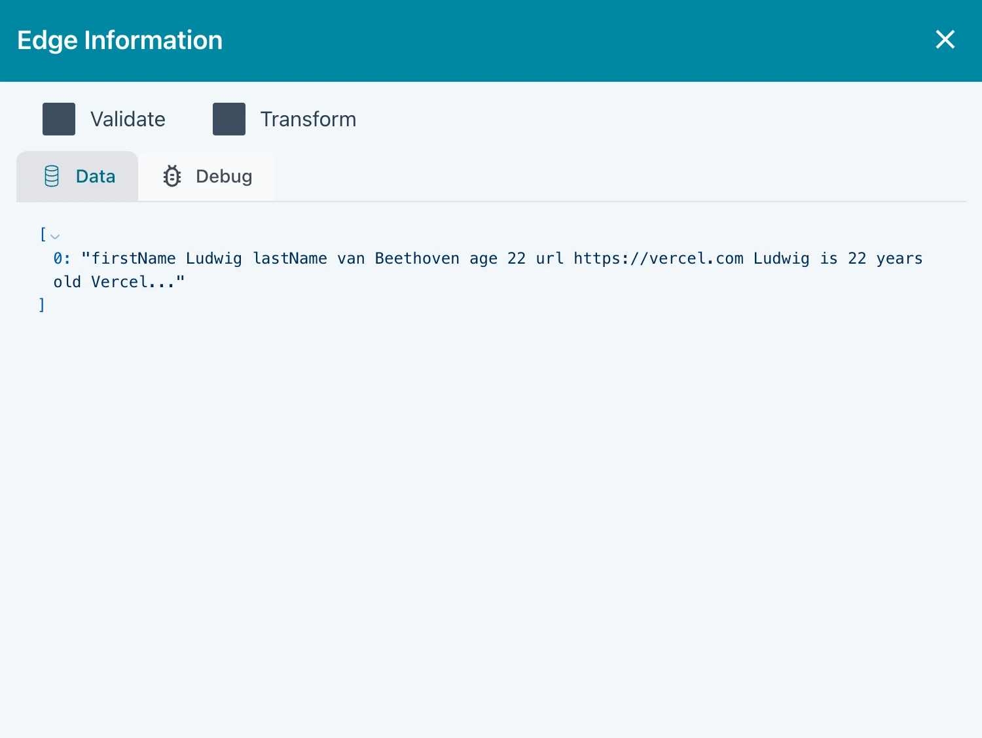The width and height of the screenshot is (982, 738).
Task: Click the Edge Information header title
Action: [120, 41]
